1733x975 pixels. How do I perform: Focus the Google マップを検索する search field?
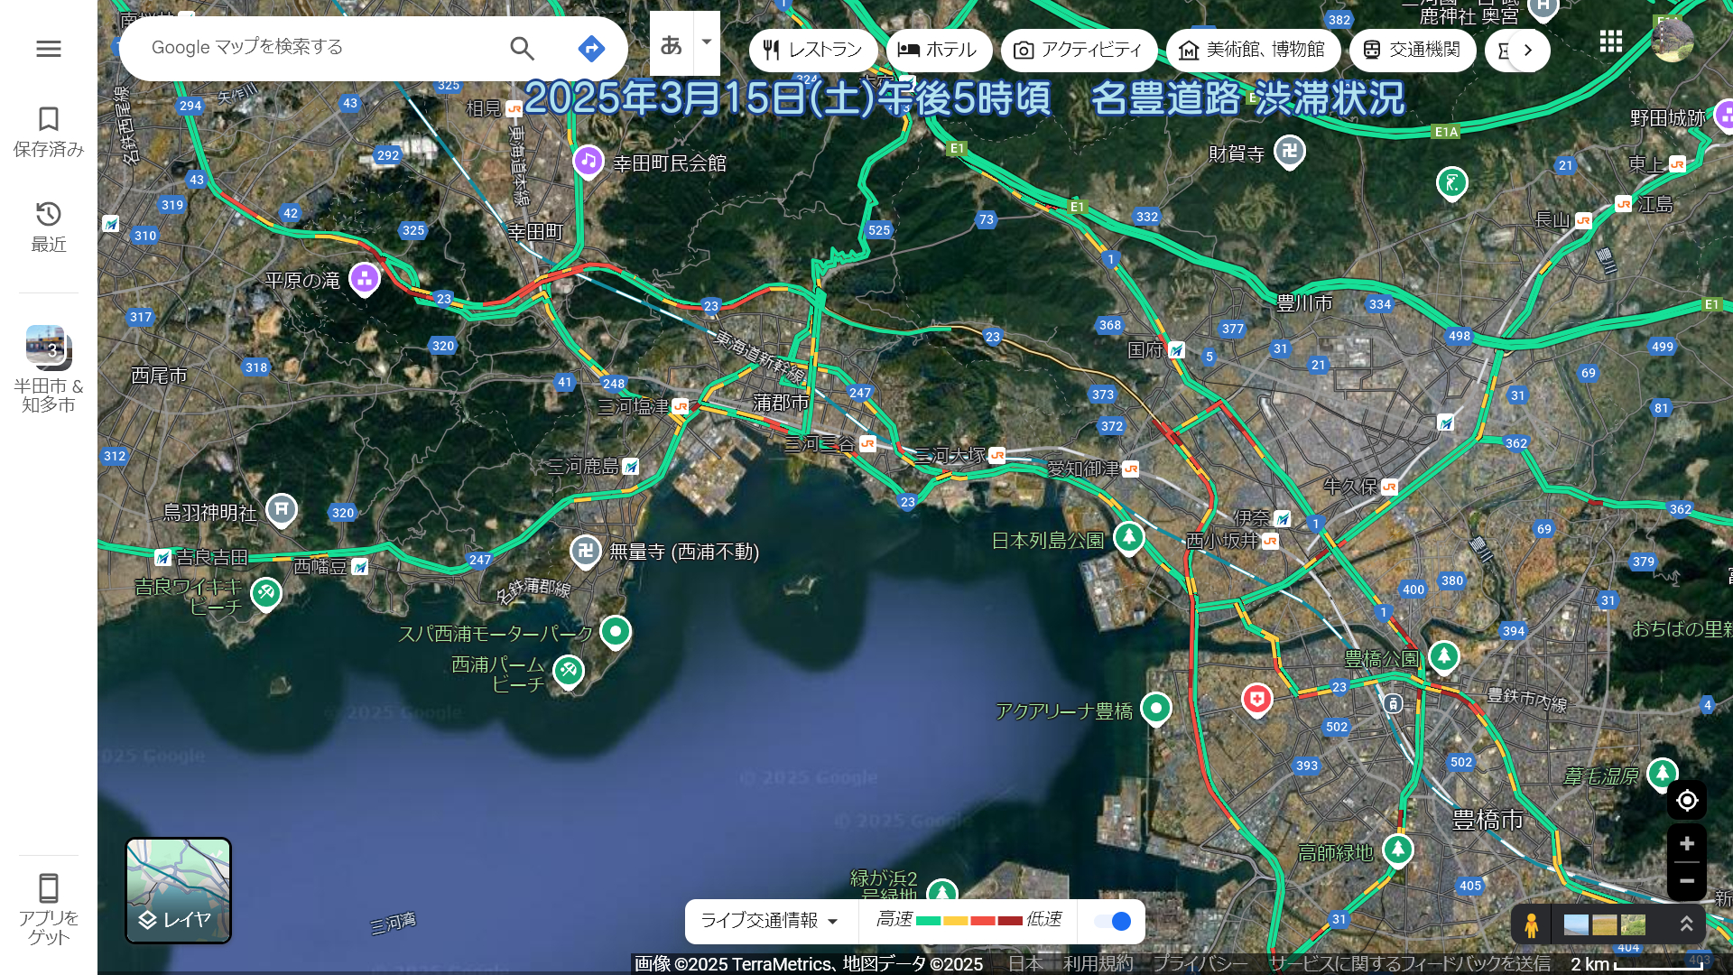316,47
